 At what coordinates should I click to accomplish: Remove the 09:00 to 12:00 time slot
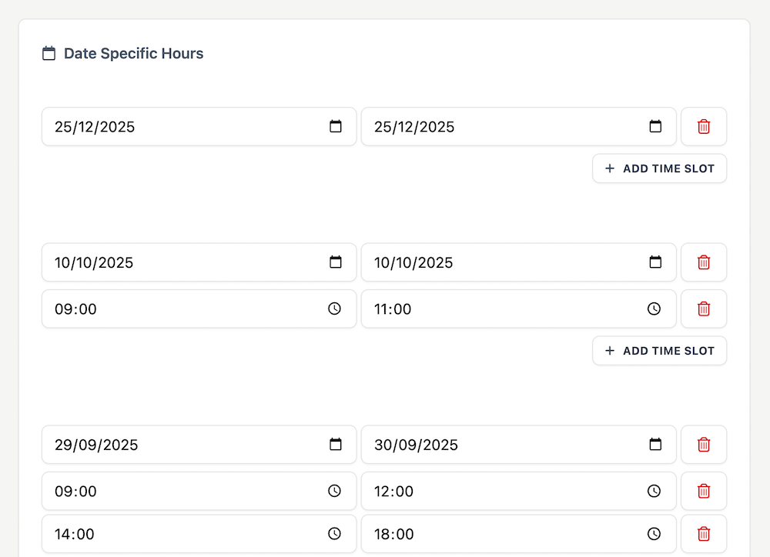(x=703, y=491)
